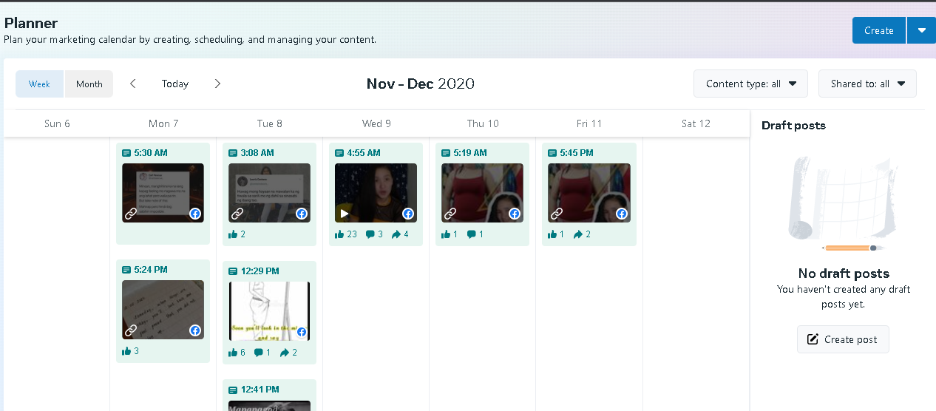
Task: Switch to Month view
Action: [89, 84]
